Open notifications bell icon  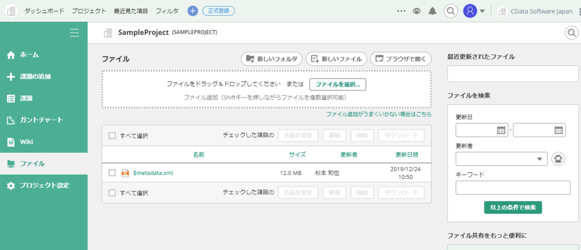tap(432, 11)
